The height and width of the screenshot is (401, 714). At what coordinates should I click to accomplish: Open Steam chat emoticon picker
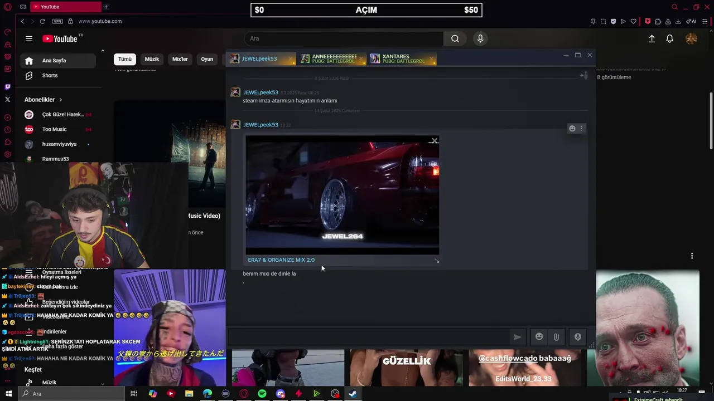tap(539, 337)
